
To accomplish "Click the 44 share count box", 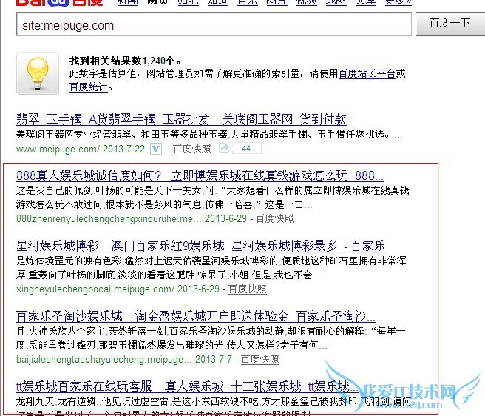I will (x=246, y=148).
